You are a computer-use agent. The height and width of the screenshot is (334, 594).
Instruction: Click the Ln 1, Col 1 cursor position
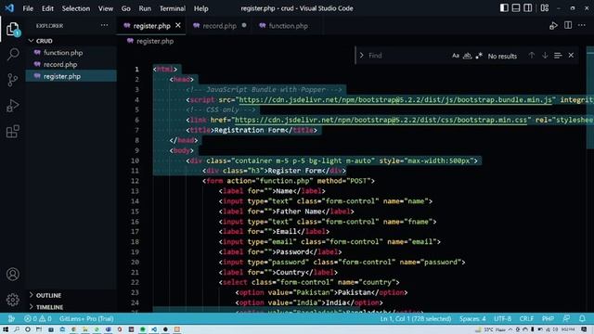tap(416, 318)
